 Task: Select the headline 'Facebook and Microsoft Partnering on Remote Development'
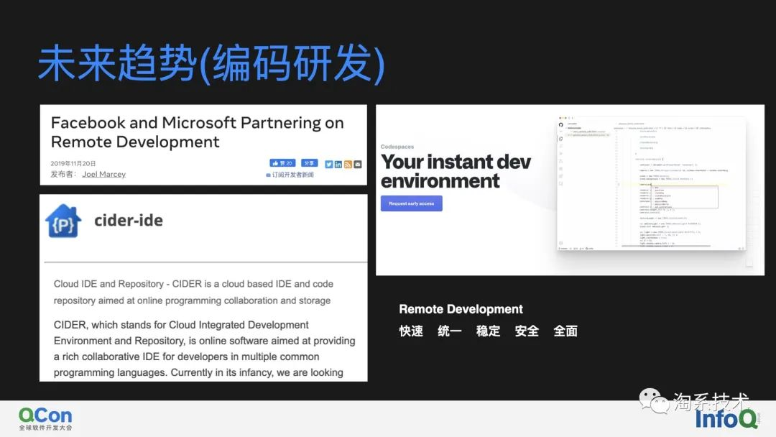click(x=197, y=132)
